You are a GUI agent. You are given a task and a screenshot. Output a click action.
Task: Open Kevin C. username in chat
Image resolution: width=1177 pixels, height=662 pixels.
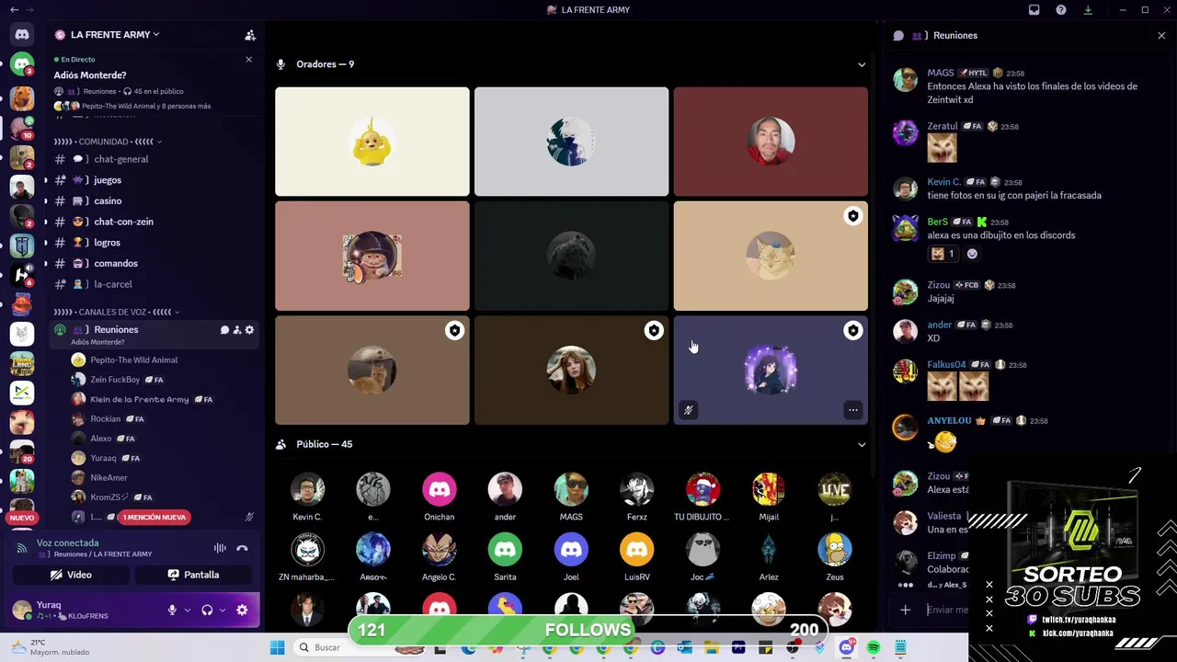(x=943, y=182)
